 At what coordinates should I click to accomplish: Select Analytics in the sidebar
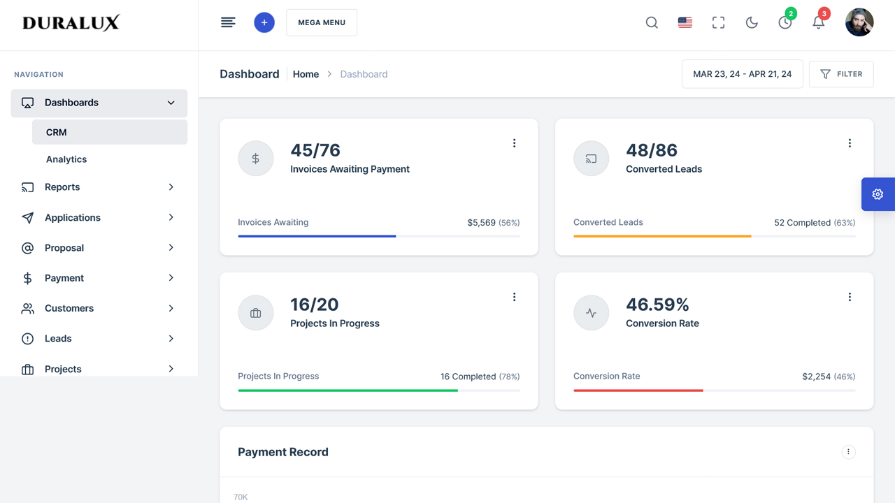tap(66, 159)
